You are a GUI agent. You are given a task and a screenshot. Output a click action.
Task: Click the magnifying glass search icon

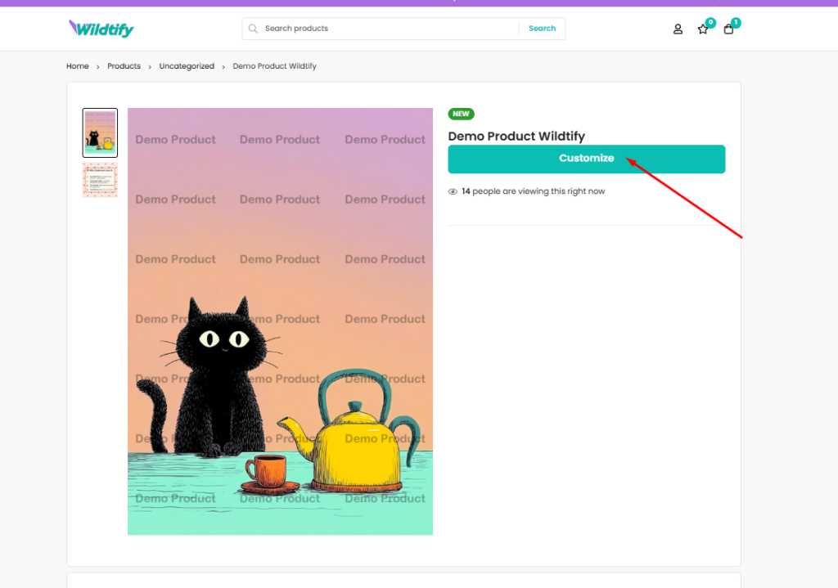tap(254, 29)
